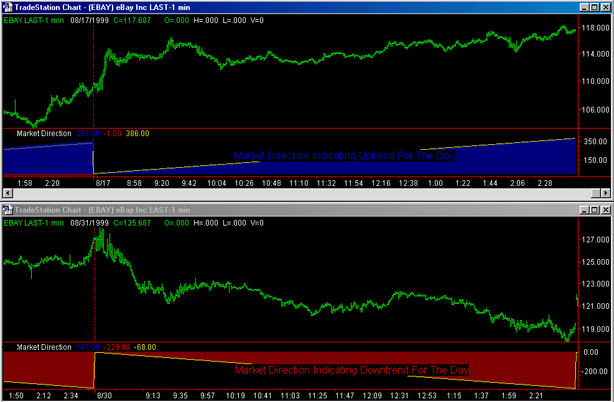Click the 11:03 time label in the bottom chart
Image resolution: width=614 pixels, height=402 pixels.
click(x=290, y=395)
